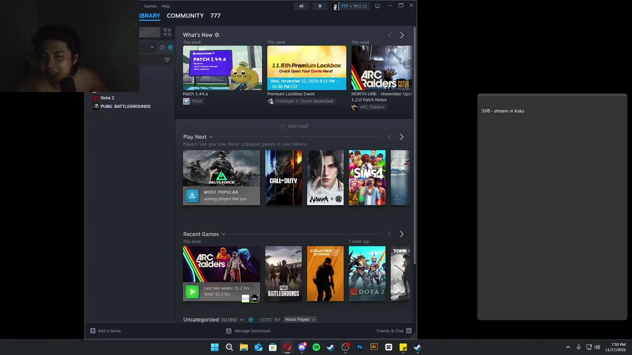Open Patch 1.44.a news thumbnail

[223, 68]
